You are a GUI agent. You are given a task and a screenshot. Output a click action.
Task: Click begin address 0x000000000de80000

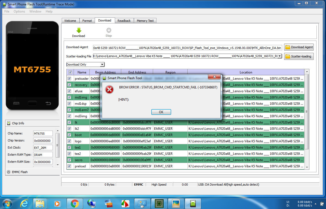105,135
